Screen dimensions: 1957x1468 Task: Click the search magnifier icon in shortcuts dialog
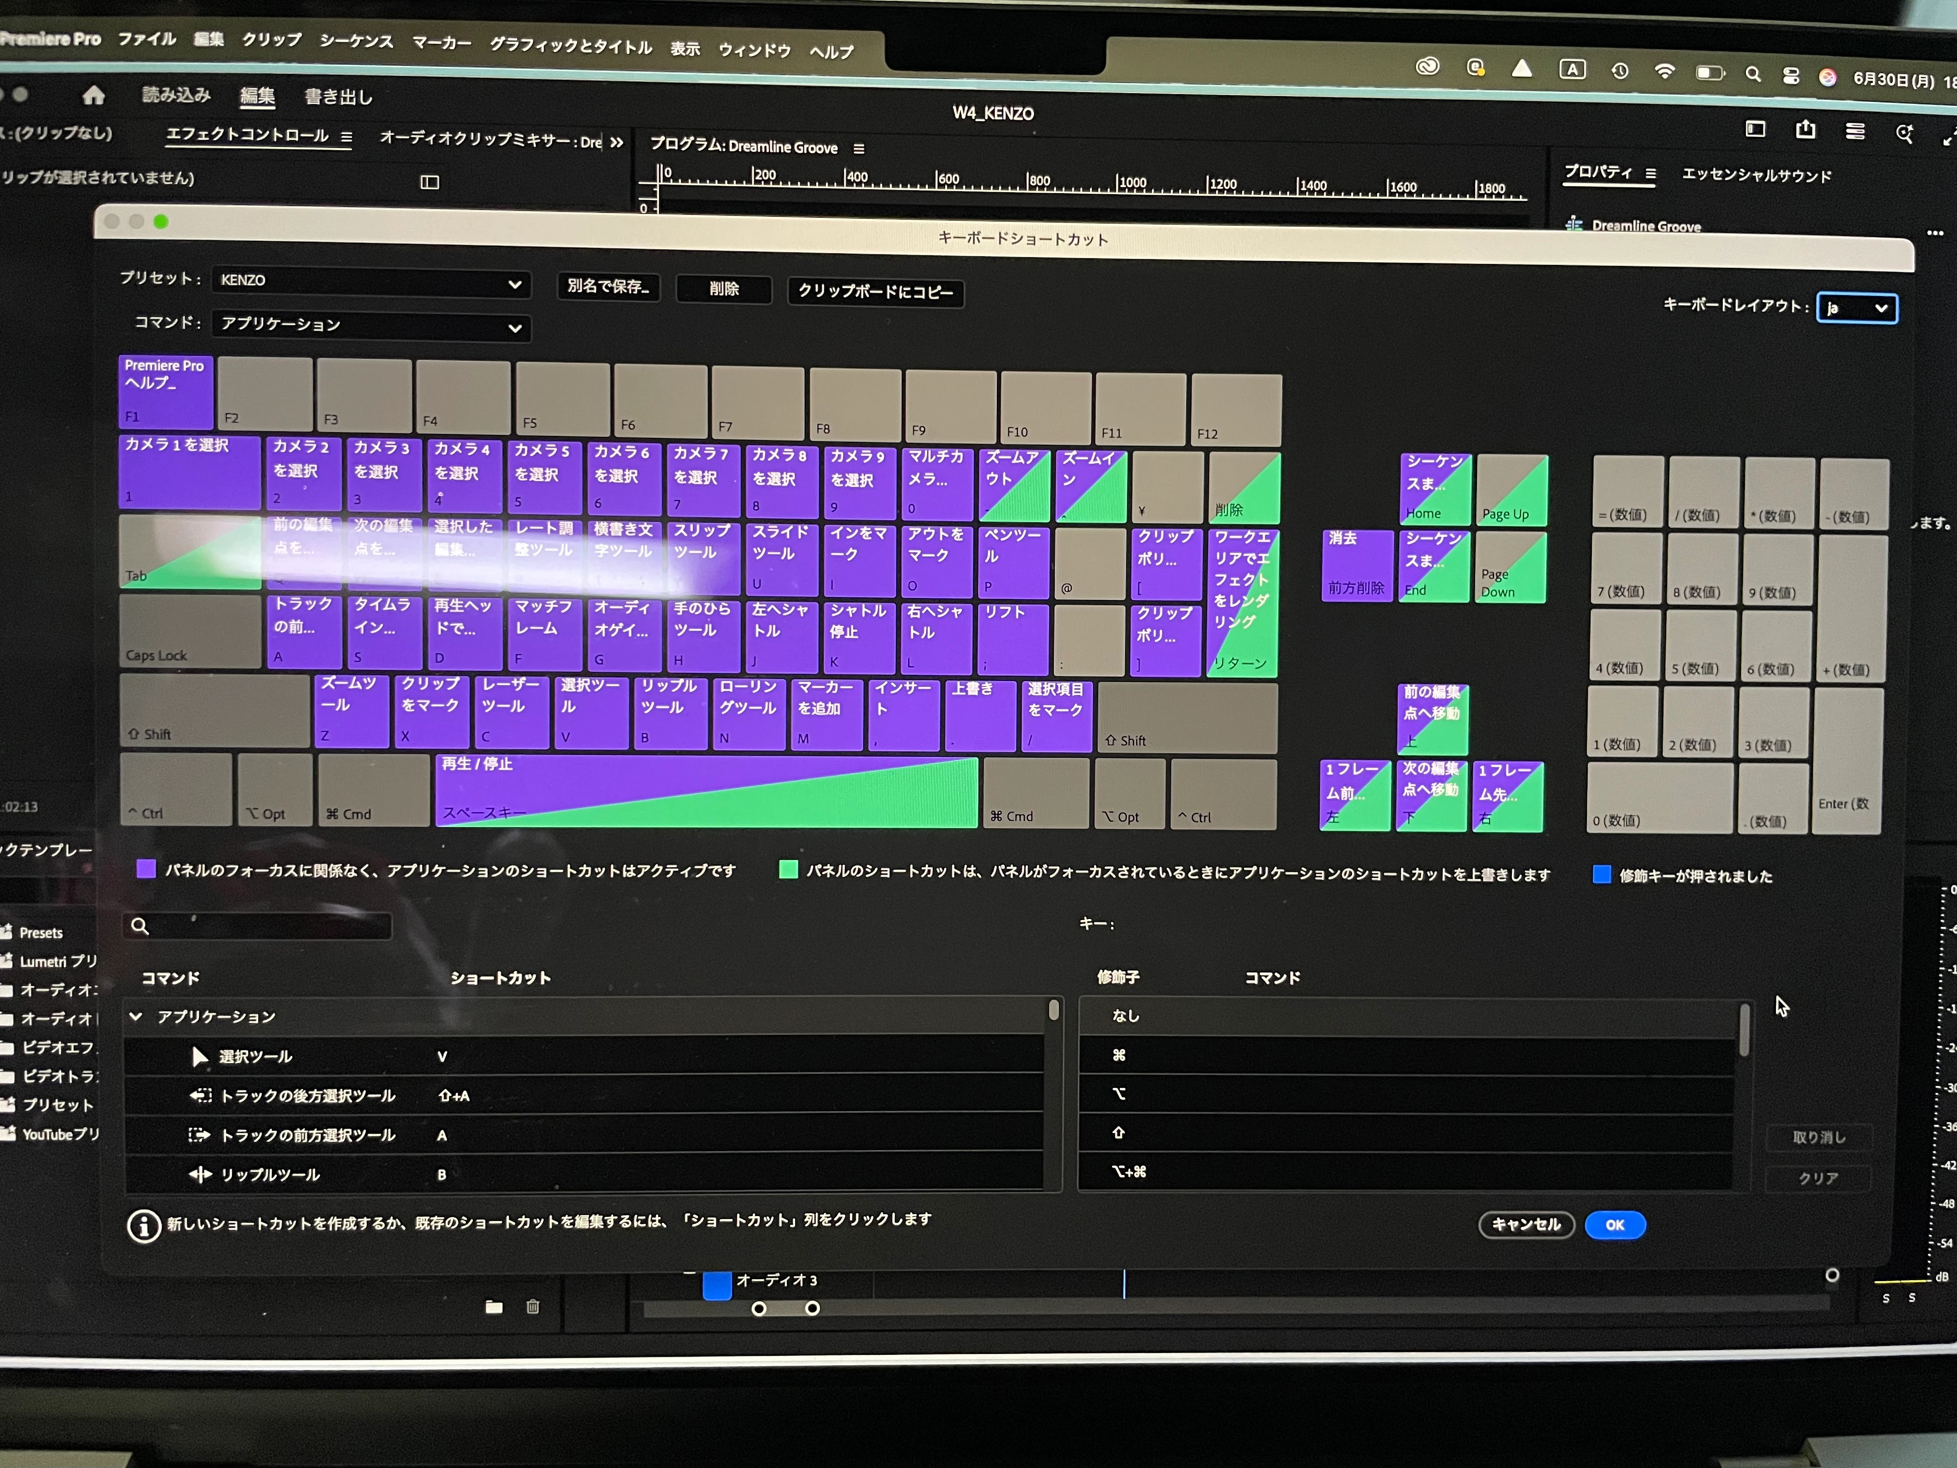coord(140,926)
